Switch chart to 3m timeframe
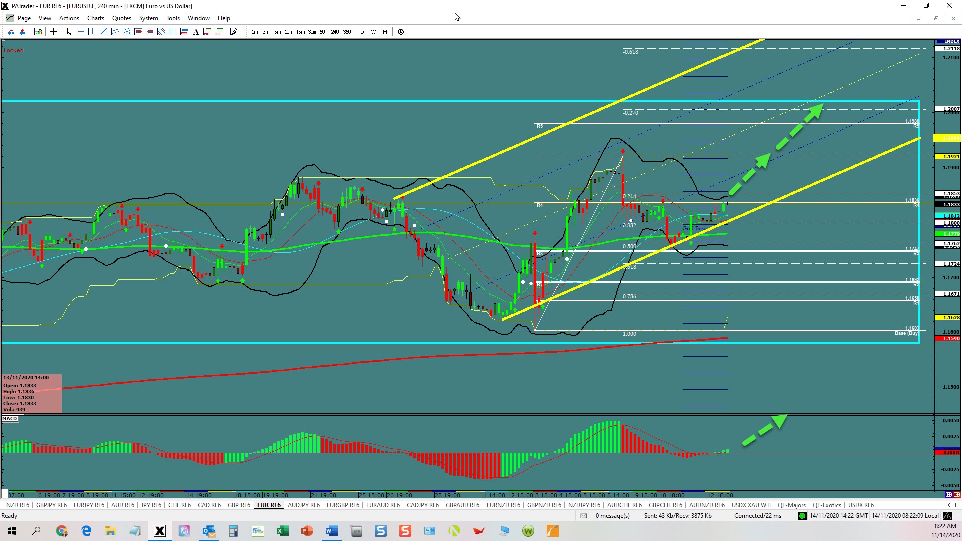This screenshot has height=541, width=962. coord(266,32)
